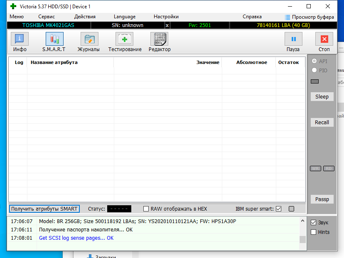Uncheck IBM super smart checkbox
The width and height of the screenshot is (344, 258).
[279, 209]
